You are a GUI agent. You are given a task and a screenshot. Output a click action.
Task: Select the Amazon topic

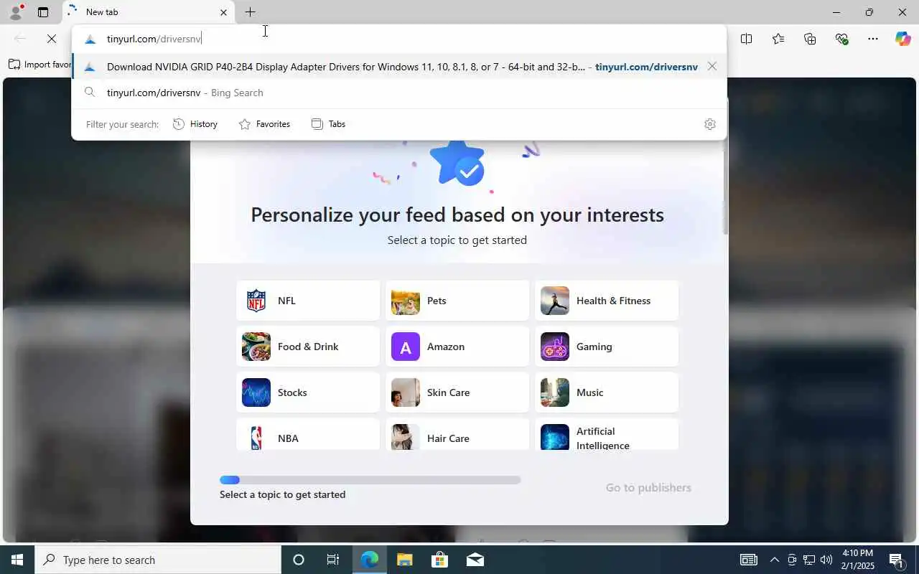(x=457, y=347)
